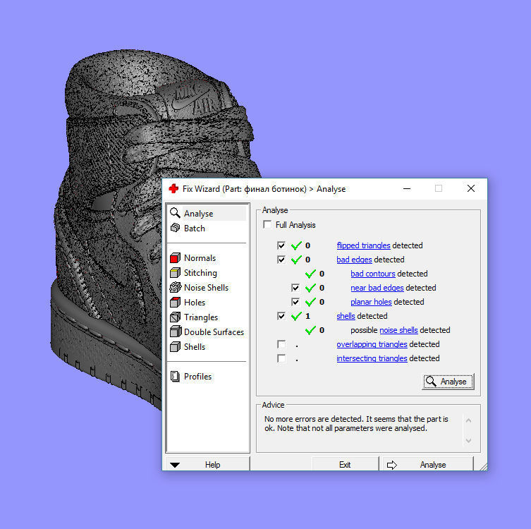Click the Profiles document icon
Image resolution: width=531 pixels, height=529 pixels.
(175, 376)
